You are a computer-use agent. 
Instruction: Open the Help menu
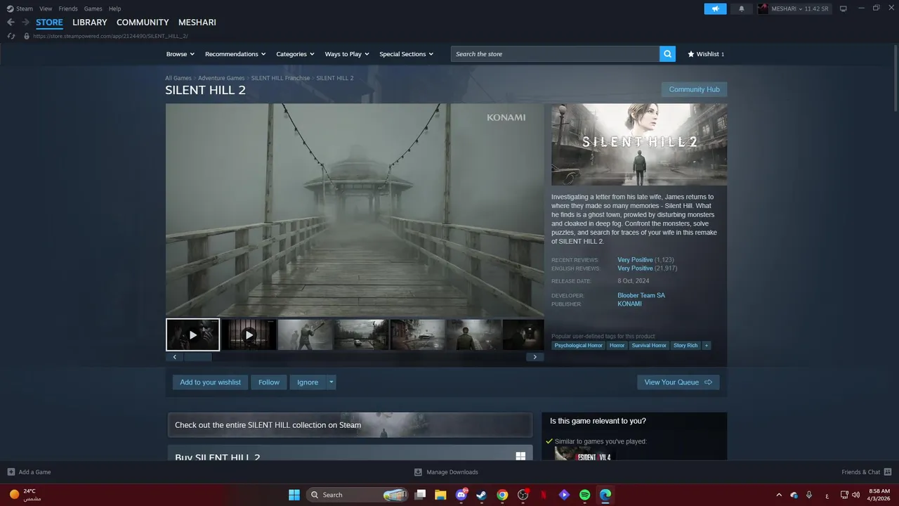pyautogui.click(x=114, y=8)
